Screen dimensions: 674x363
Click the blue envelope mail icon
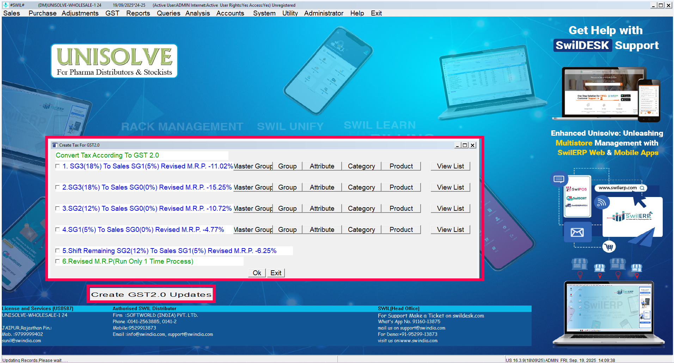point(577,232)
